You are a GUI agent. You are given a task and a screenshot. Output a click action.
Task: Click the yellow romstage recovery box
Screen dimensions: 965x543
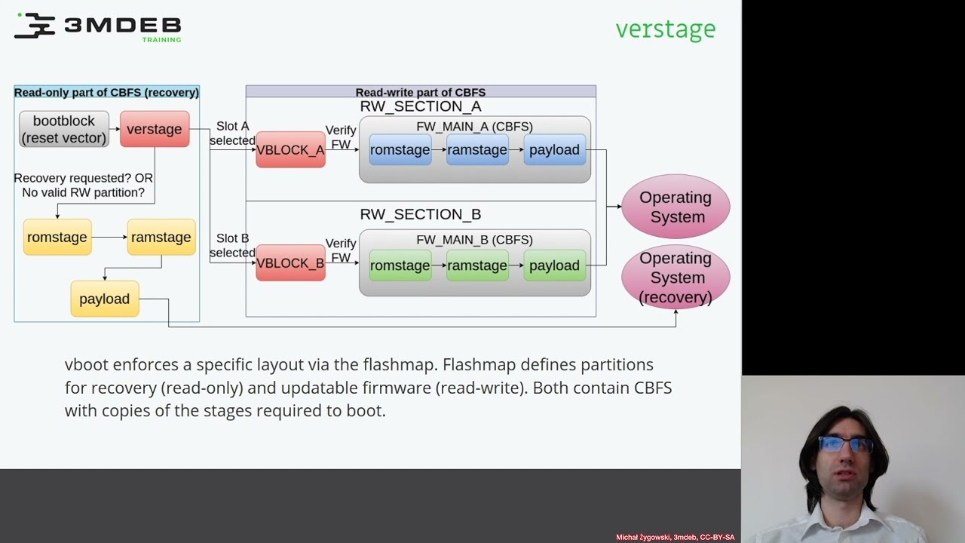click(x=57, y=238)
